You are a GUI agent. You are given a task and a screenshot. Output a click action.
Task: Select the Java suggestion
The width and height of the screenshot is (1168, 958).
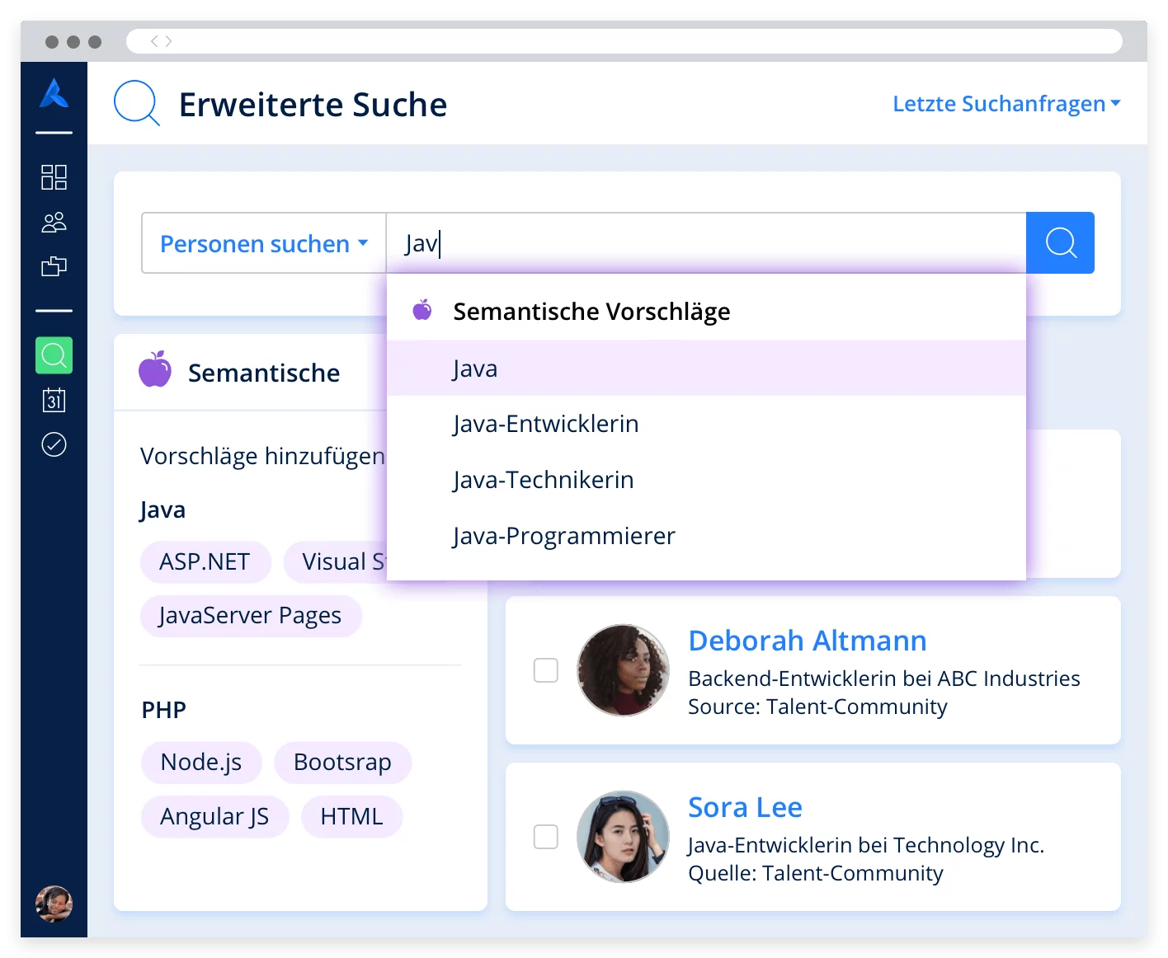pos(475,369)
